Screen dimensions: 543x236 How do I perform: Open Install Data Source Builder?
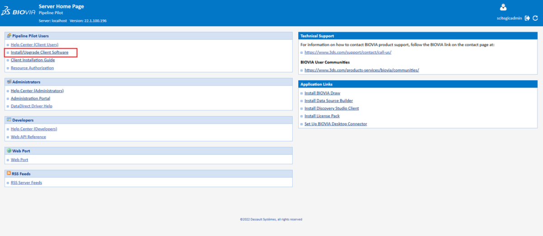point(329,101)
